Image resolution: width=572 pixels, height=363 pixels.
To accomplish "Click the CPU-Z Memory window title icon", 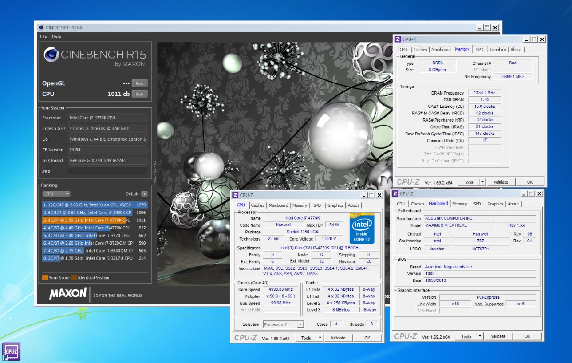I will (398, 39).
